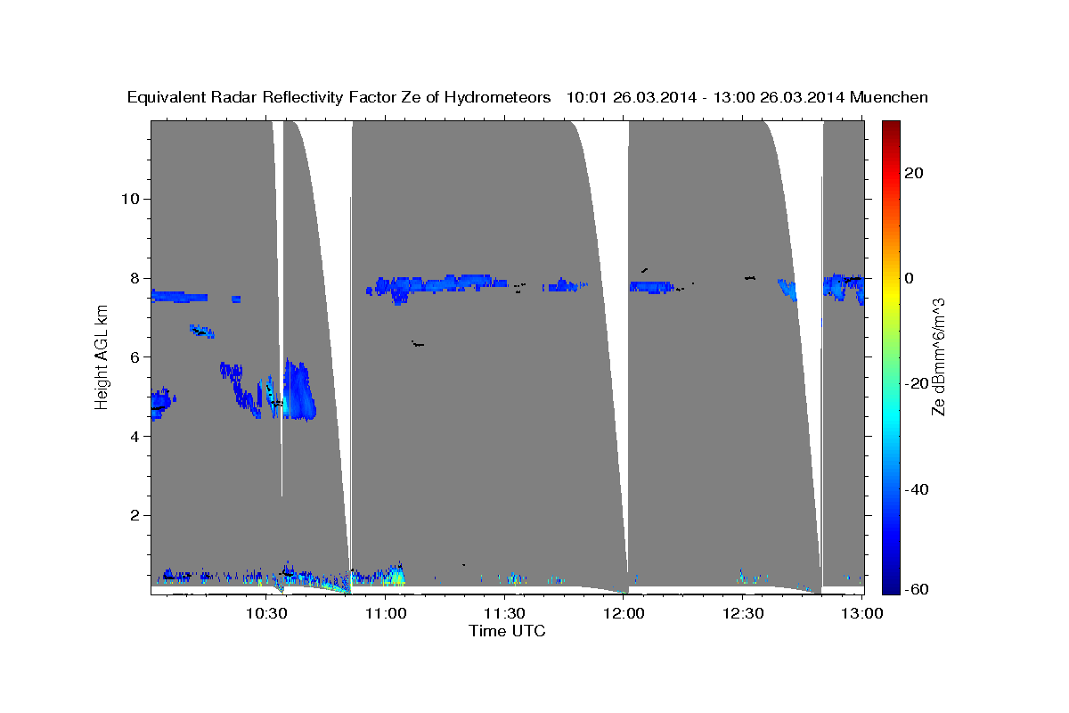
Task: Click the '10:30' time tick label
Action: click(x=265, y=613)
